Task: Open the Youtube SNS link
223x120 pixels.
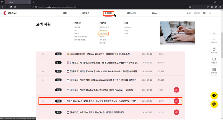Action: (127, 27)
